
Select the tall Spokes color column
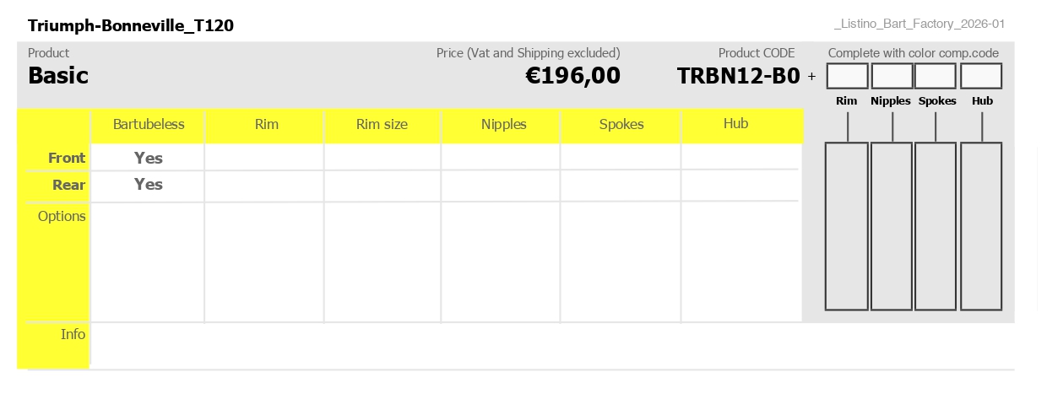936,226
